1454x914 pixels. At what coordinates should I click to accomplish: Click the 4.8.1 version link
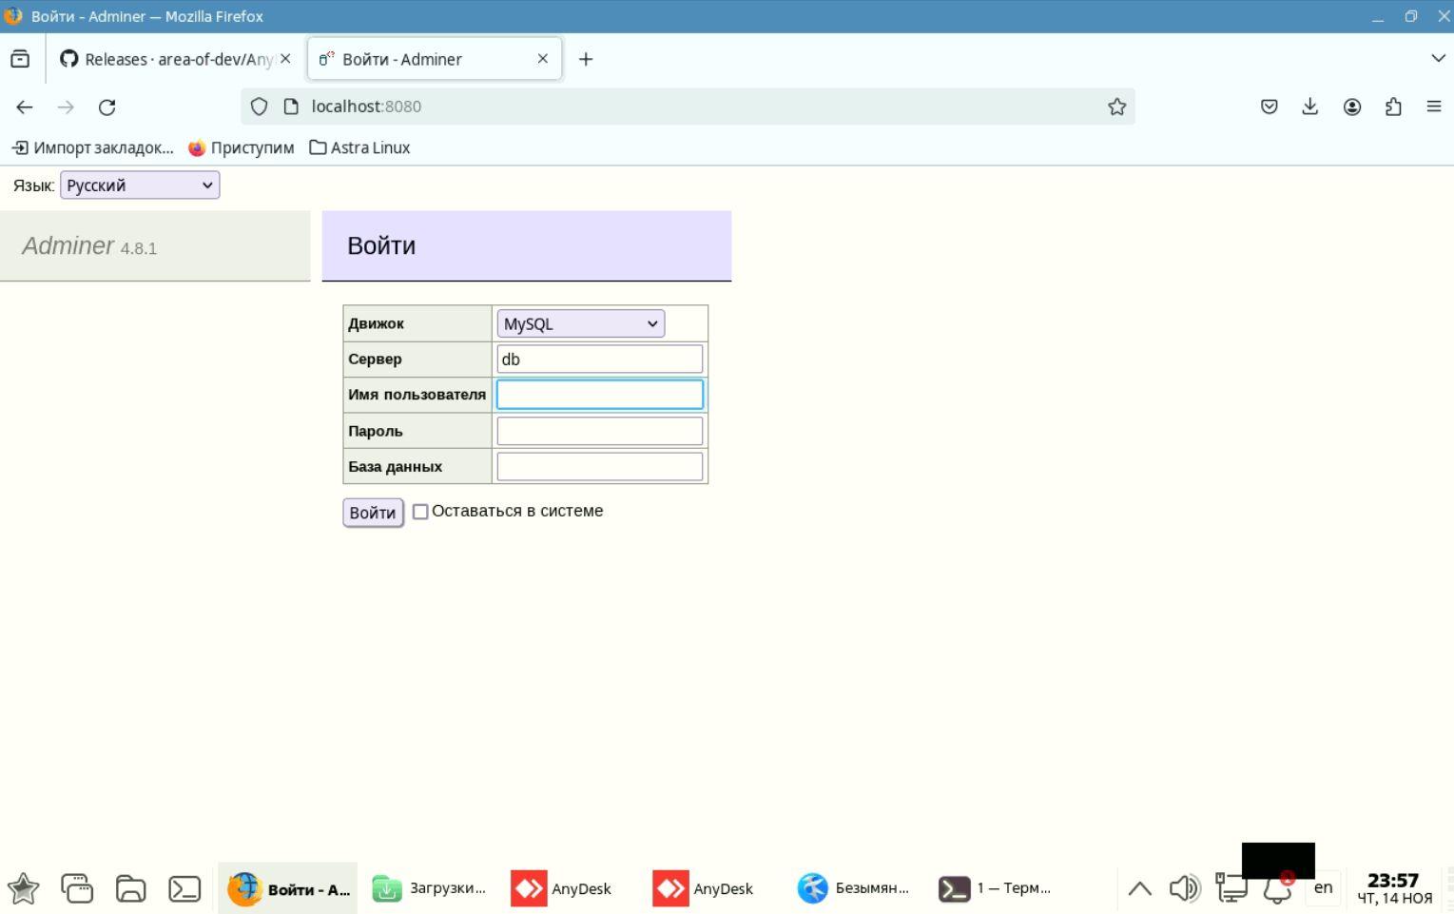[x=139, y=248]
